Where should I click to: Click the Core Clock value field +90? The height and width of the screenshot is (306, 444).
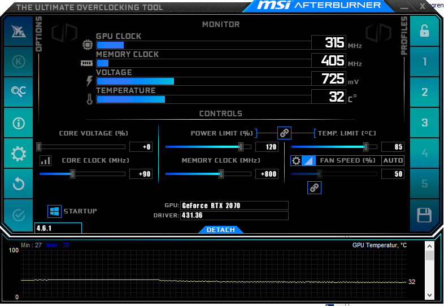141,174
